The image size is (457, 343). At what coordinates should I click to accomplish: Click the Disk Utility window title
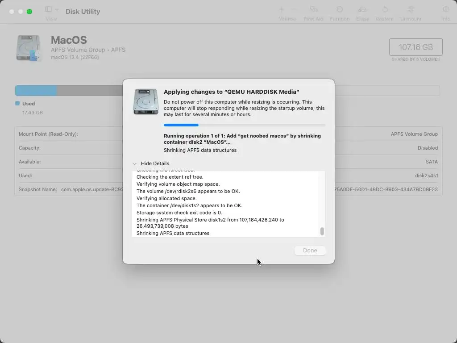click(83, 11)
